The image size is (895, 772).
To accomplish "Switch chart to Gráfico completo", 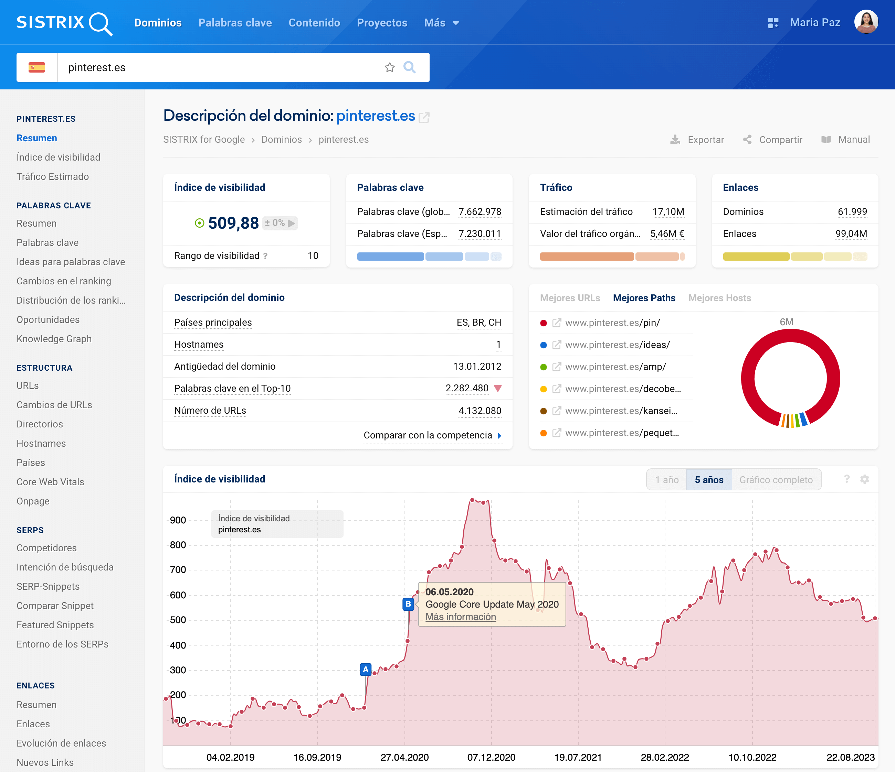I will [776, 480].
